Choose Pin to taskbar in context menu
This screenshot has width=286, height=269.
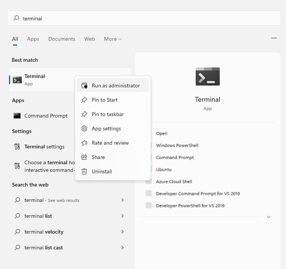point(108,114)
